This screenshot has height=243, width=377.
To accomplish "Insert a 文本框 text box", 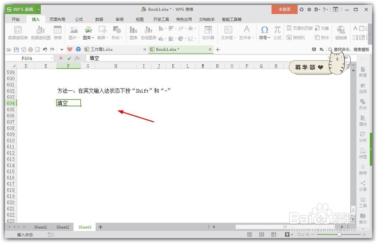I will tap(228, 32).
